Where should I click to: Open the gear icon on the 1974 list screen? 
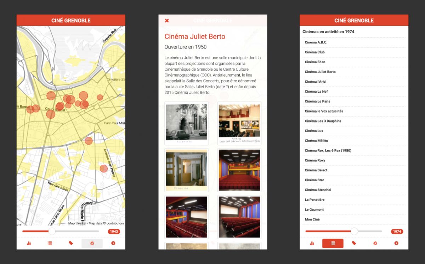point(375,243)
